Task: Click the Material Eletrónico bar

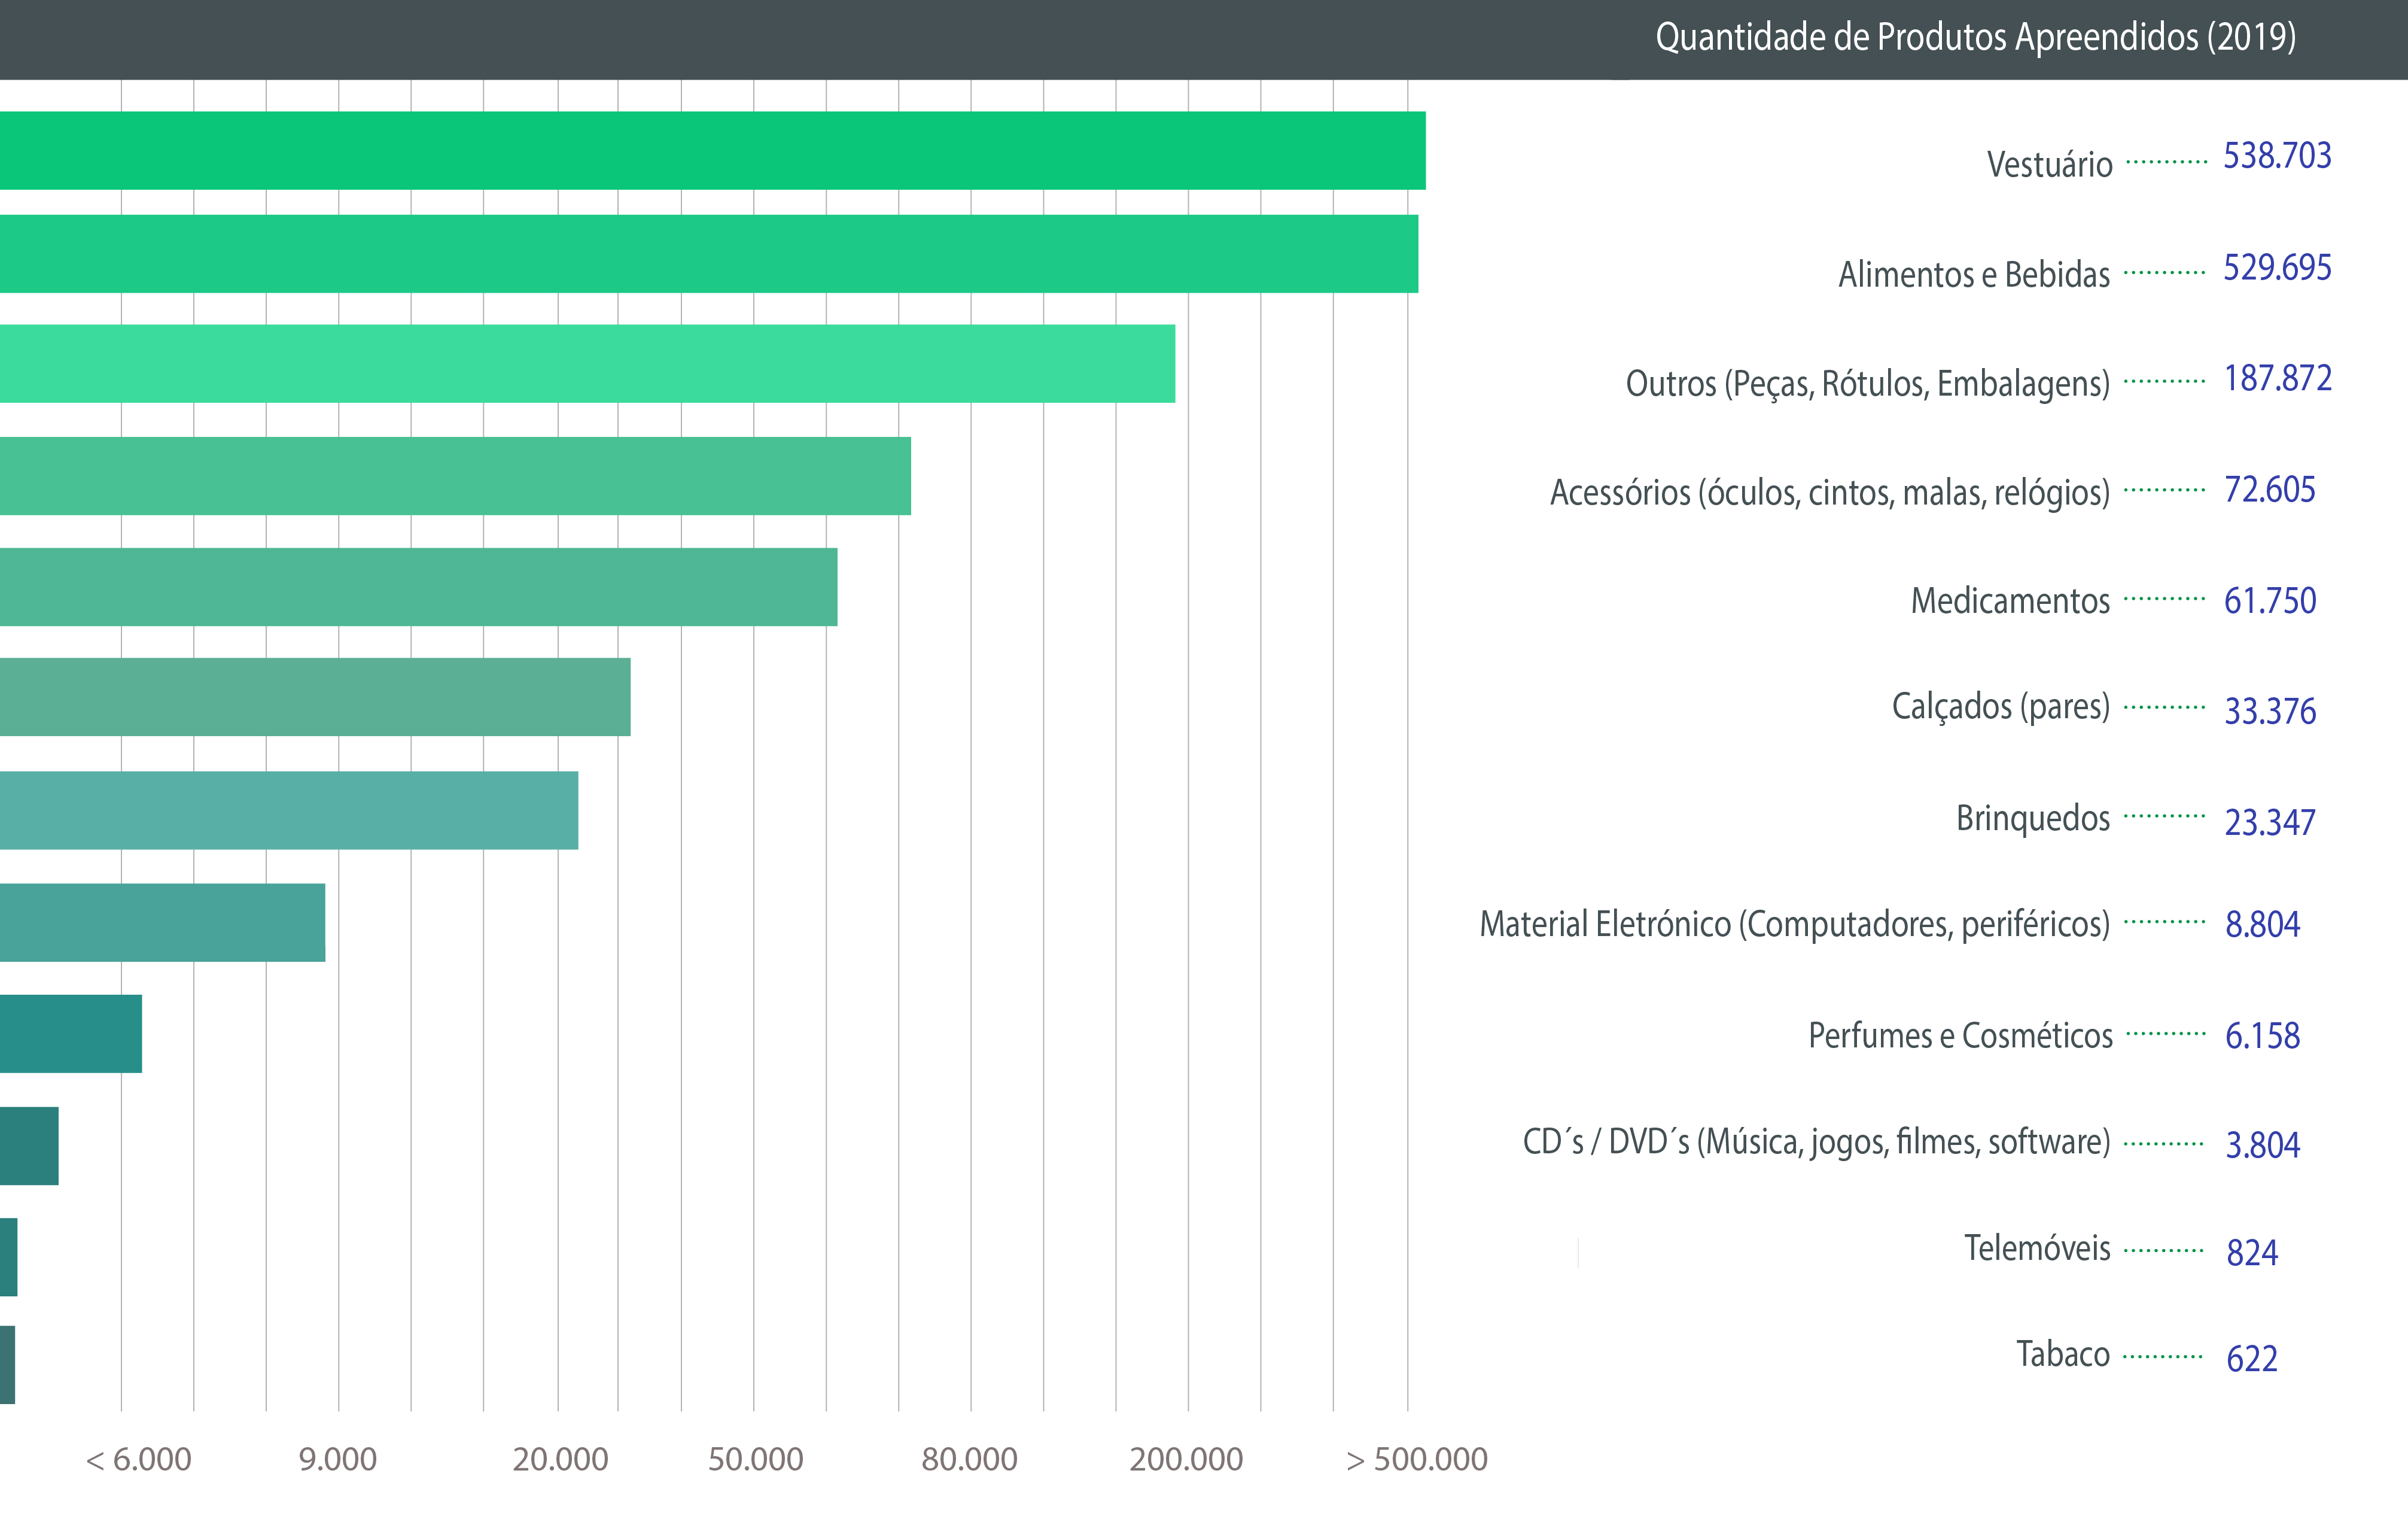Action: click(162, 923)
